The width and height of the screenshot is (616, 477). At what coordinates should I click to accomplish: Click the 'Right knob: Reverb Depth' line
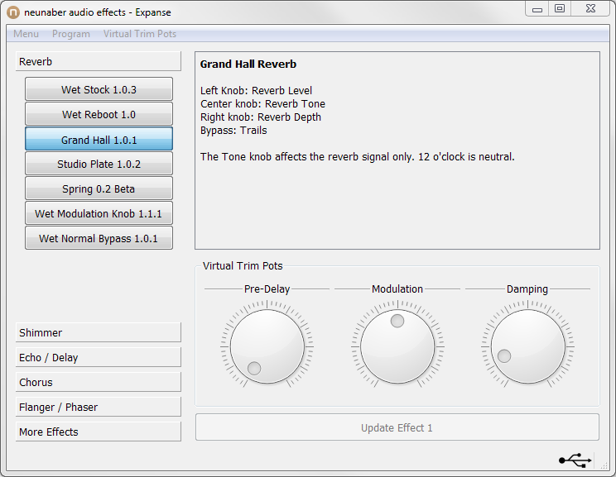[261, 117]
